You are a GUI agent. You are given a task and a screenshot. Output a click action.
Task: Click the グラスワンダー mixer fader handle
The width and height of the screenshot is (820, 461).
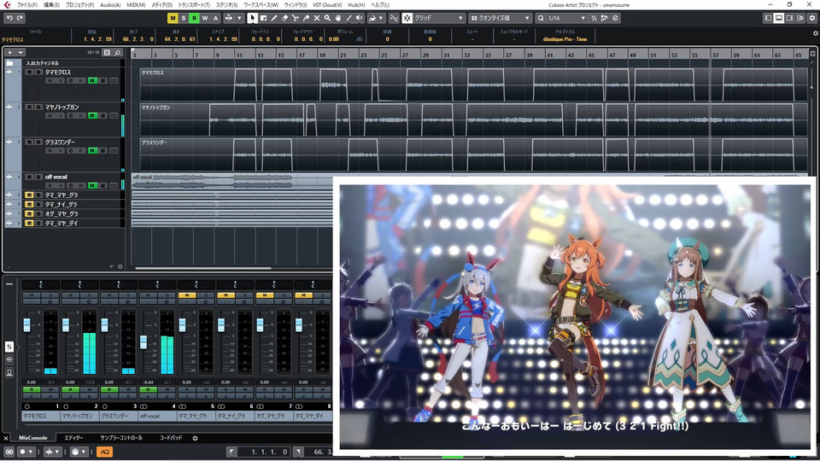104,325
